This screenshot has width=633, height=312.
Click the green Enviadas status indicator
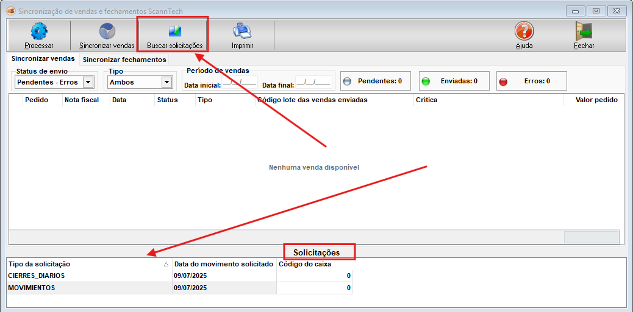426,81
